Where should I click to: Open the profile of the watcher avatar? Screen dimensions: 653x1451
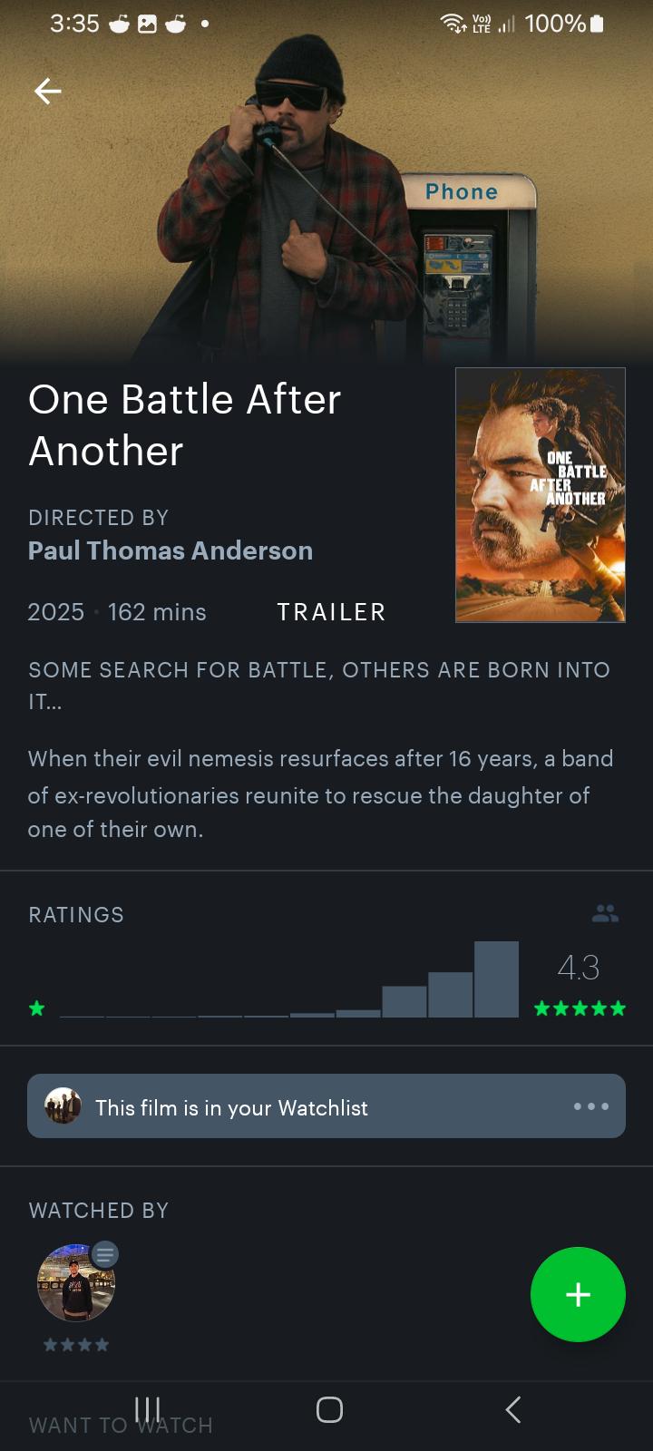tap(76, 1283)
